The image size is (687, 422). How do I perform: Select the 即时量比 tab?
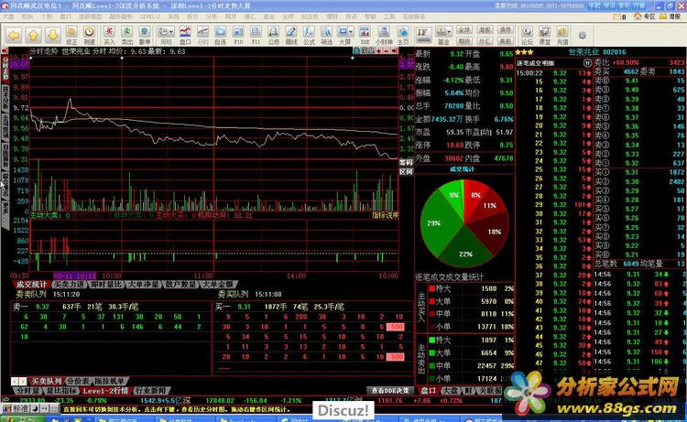click(106, 285)
